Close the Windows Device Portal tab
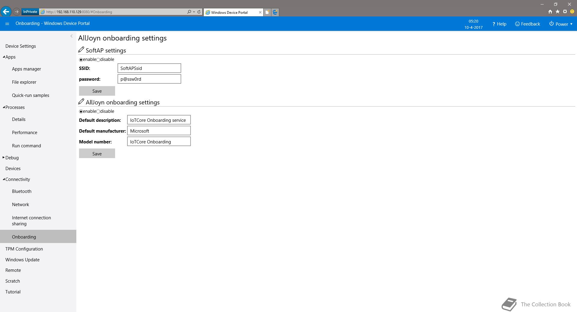Screen dimensions: 577x312 click(x=260, y=12)
